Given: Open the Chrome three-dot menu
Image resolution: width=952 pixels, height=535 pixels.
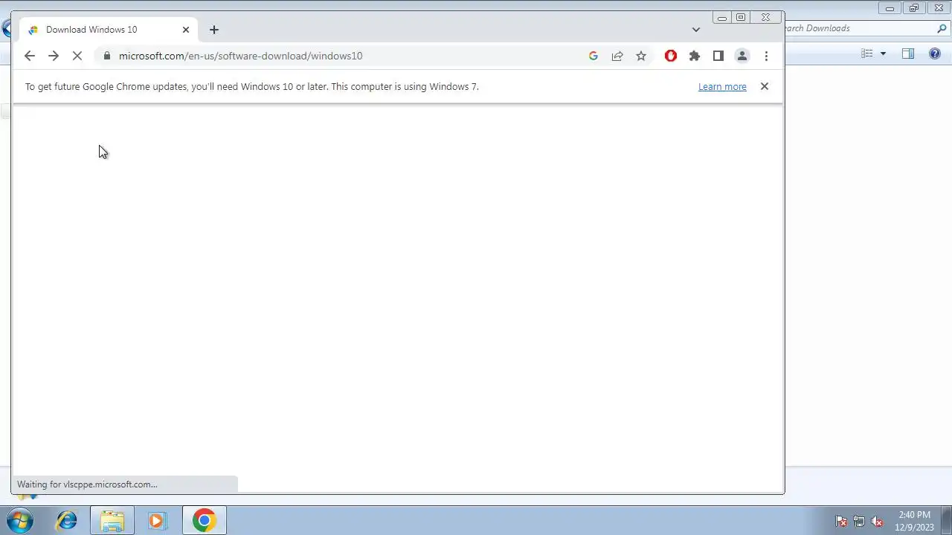Looking at the screenshot, I should pos(766,56).
